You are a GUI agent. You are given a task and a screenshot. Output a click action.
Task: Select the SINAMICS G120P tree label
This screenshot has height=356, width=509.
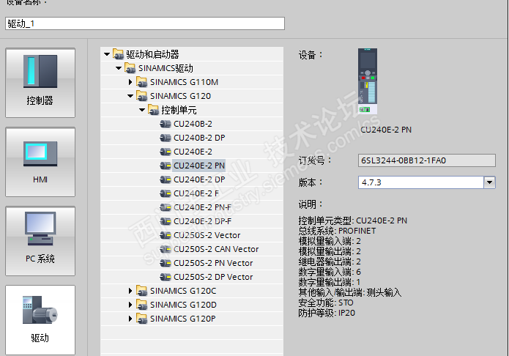183,319
